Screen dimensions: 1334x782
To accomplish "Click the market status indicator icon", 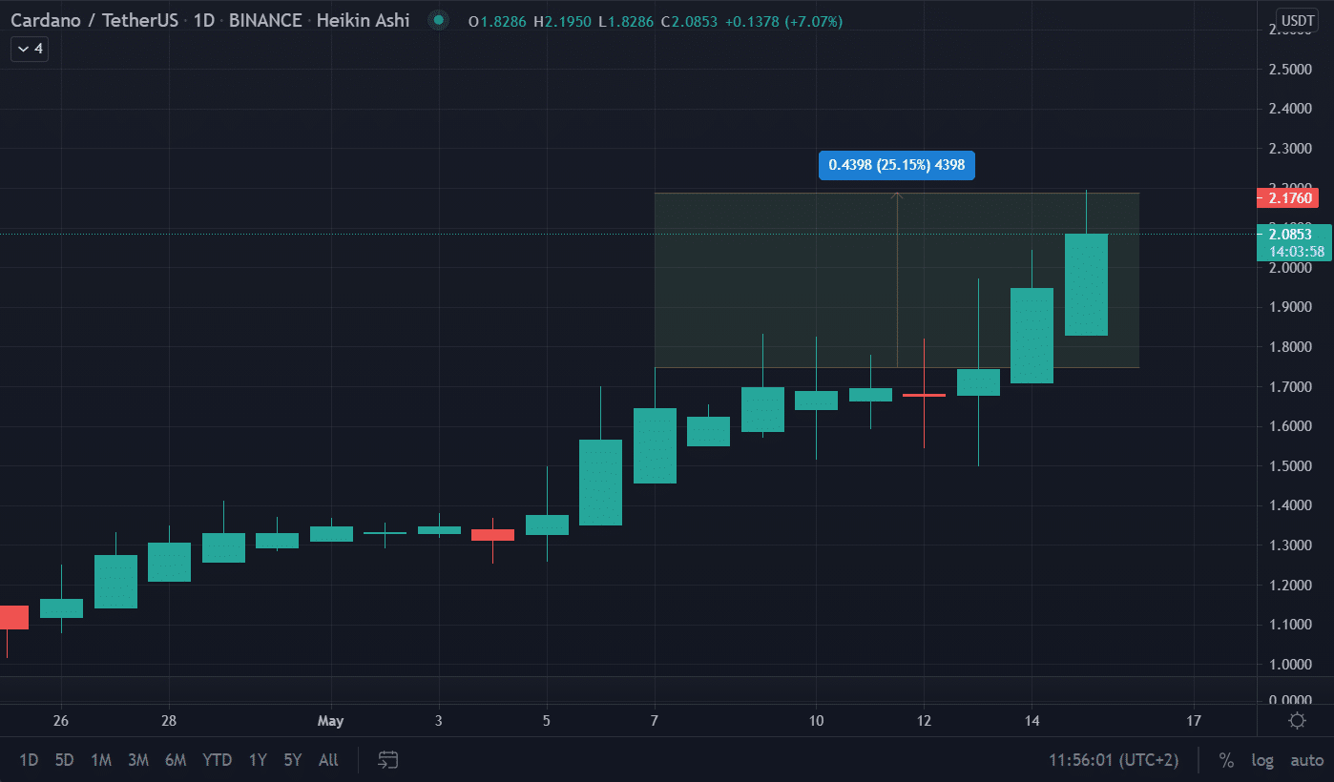I will coord(438,20).
